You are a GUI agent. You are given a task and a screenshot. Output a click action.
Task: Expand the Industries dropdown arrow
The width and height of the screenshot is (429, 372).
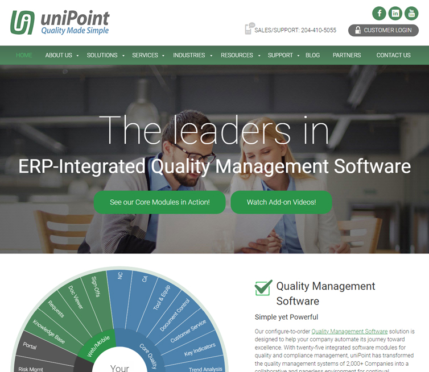[211, 56]
